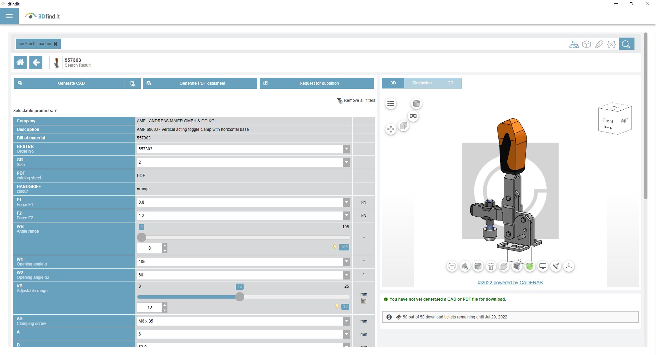Image resolution: width=656 pixels, height=355 pixels.
Task: Click the search magnifier icon
Action: click(626, 44)
